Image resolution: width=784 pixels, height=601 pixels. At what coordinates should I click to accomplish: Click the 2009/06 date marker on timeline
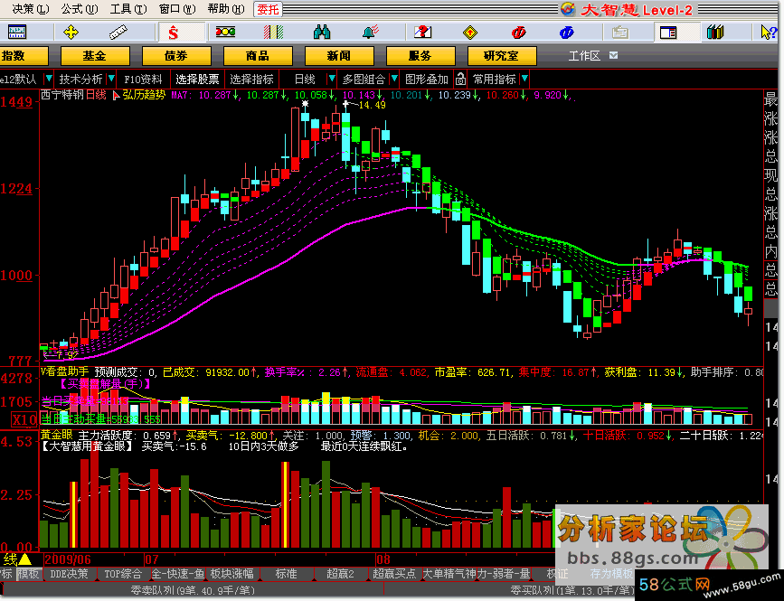coord(68,559)
